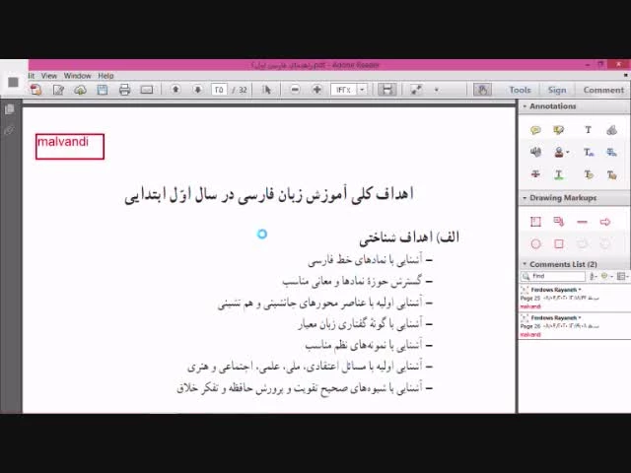631x473 pixels.
Task: Open the zoom percentage dropdown
Action: click(x=362, y=90)
